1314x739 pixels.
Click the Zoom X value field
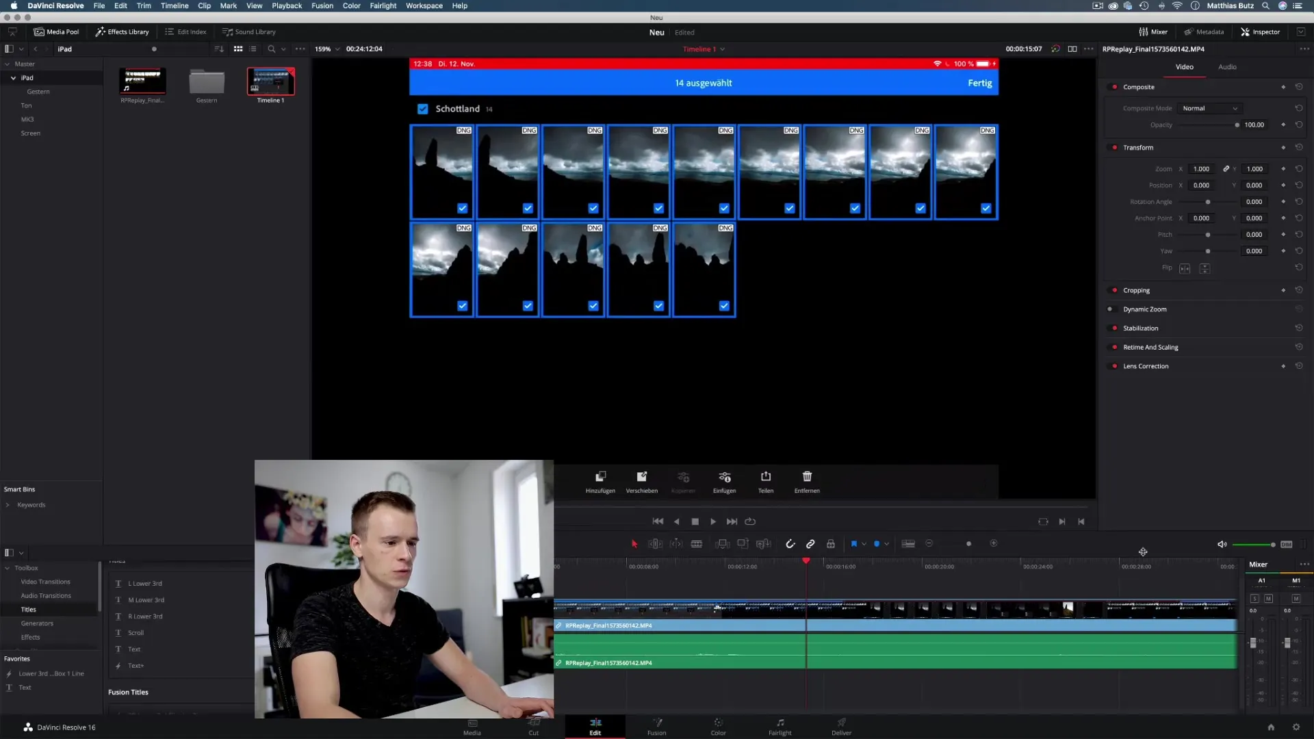1202,169
